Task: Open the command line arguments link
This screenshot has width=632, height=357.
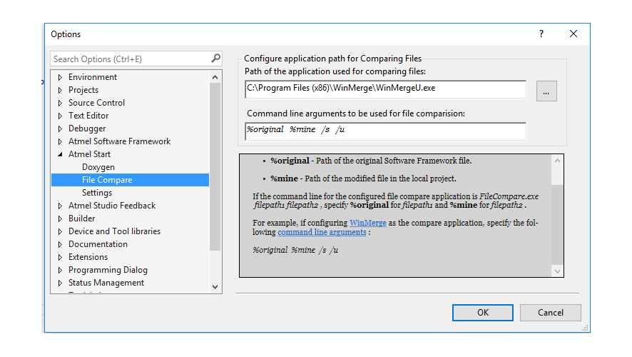Action: [x=322, y=232]
